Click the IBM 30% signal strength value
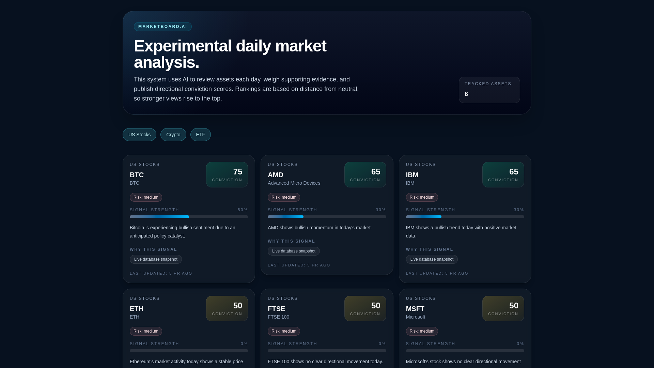The height and width of the screenshot is (368, 654). tap(519, 210)
